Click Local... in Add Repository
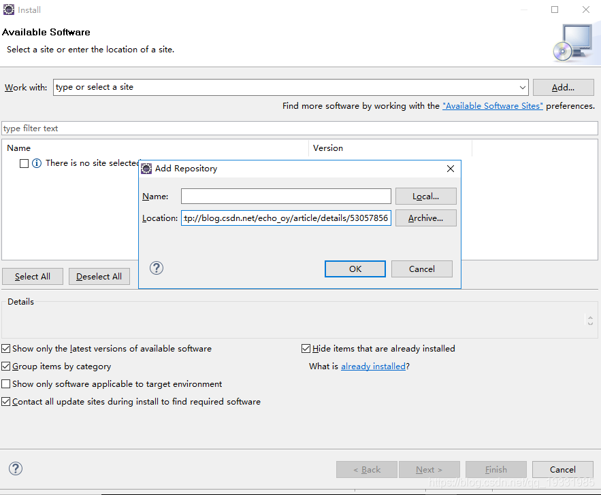The image size is (601, 495). (426, 196)
